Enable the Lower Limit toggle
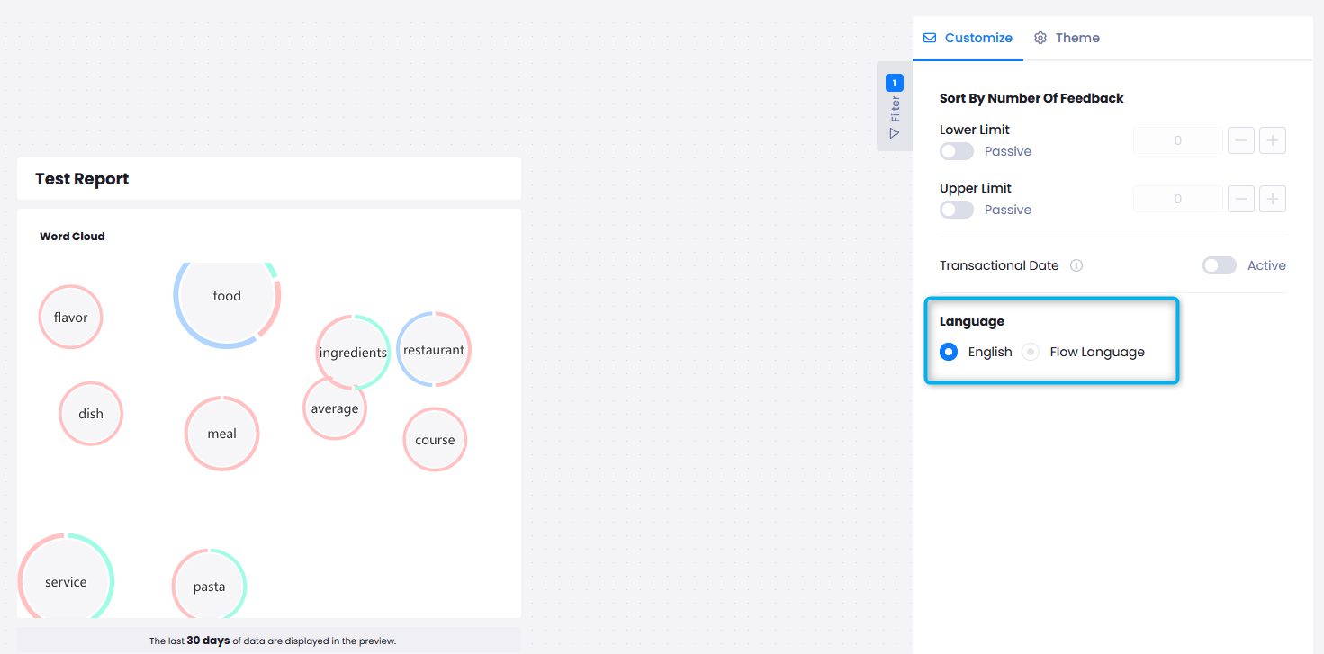This screenshot has width=1324, height=654. pos(957,151)
